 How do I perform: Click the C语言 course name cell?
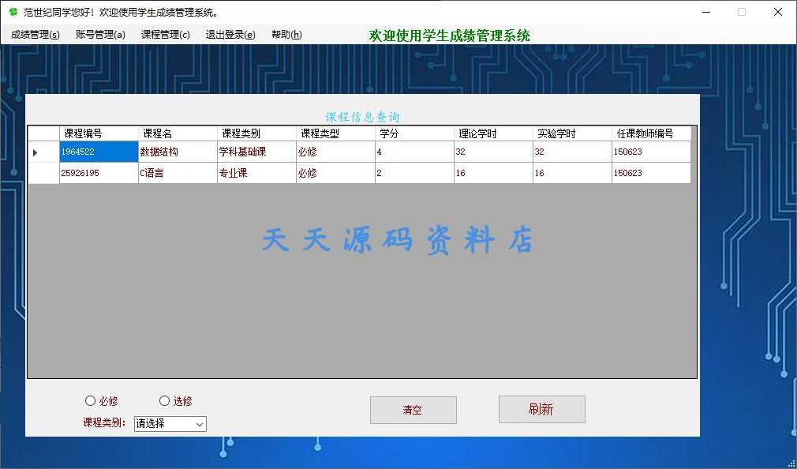tap(178, 173)
